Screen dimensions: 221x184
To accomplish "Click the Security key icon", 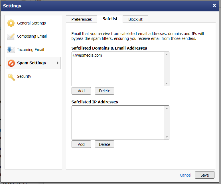I will point(11,77).
